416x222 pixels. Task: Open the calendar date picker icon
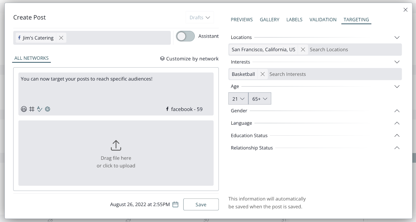pyautogui.click(x=175, y=205)
